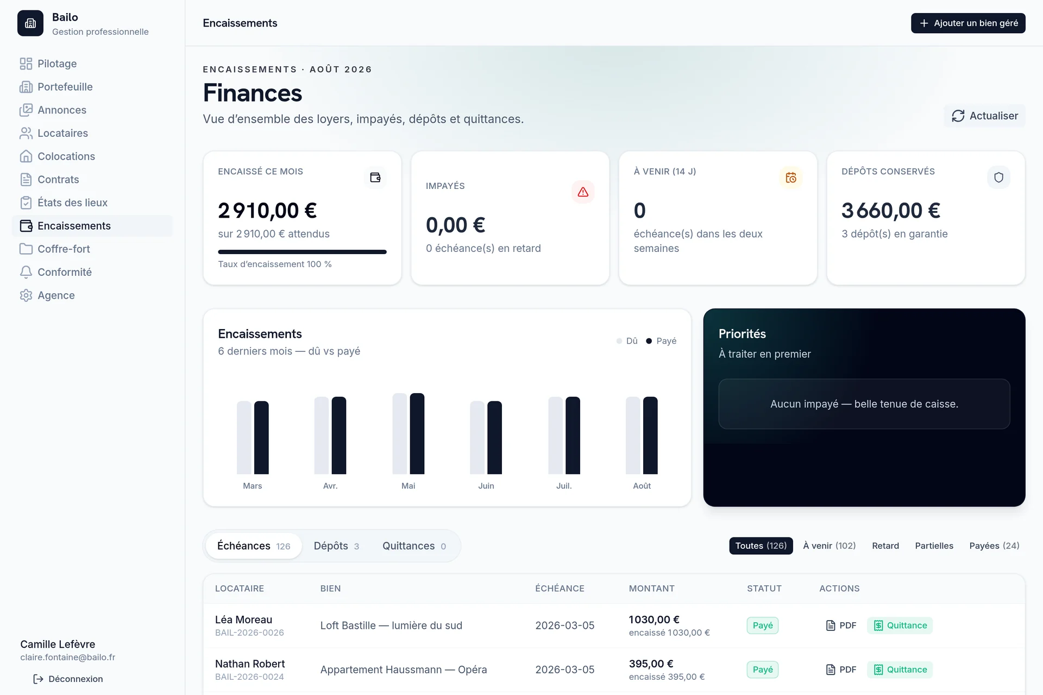
Task: Open the Portefeuille building icon
Action: point(26,87)
